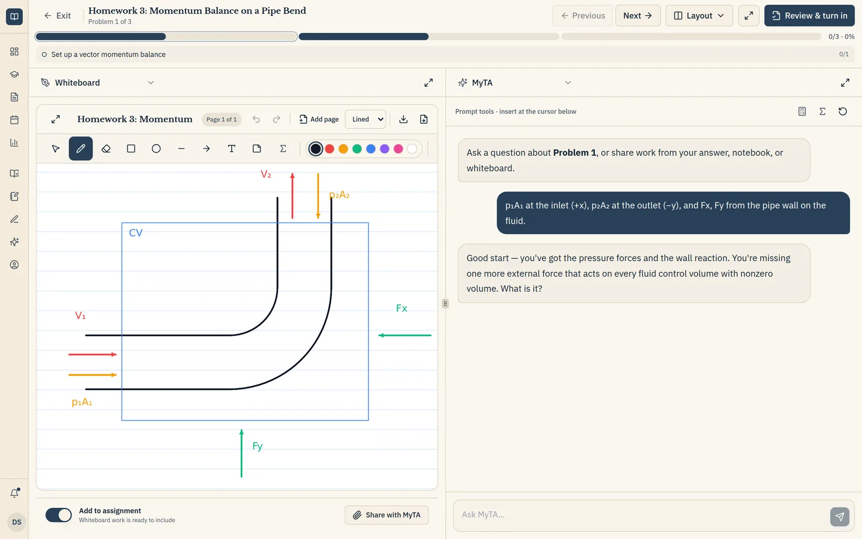The height and width of the screenshot is (539, 862).
Task: Choose the purple pen color
Action: click(x=385, y=149)
